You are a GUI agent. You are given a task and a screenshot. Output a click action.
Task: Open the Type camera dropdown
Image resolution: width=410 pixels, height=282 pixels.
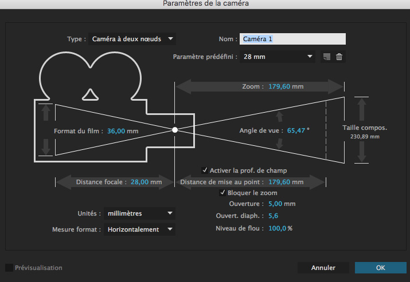[x=132, y=39]
